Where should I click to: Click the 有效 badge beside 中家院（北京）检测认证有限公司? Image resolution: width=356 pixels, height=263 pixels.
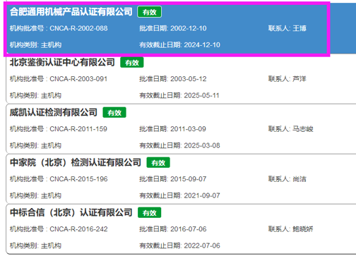point(158,163)
